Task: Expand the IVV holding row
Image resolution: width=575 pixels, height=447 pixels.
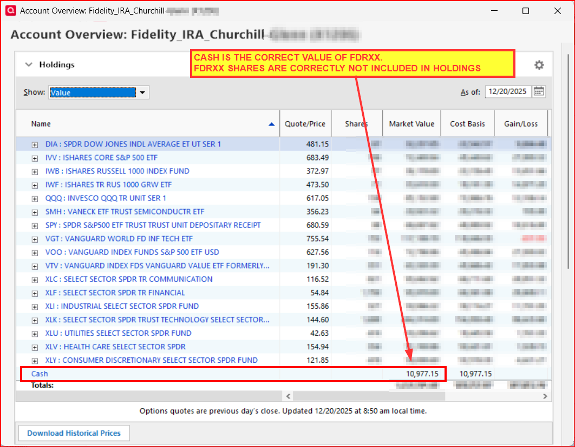Action: pyautogui.click(x=35, y=158)
